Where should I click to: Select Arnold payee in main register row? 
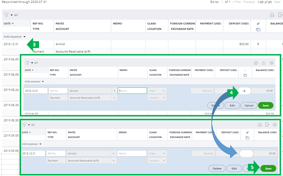60,44
